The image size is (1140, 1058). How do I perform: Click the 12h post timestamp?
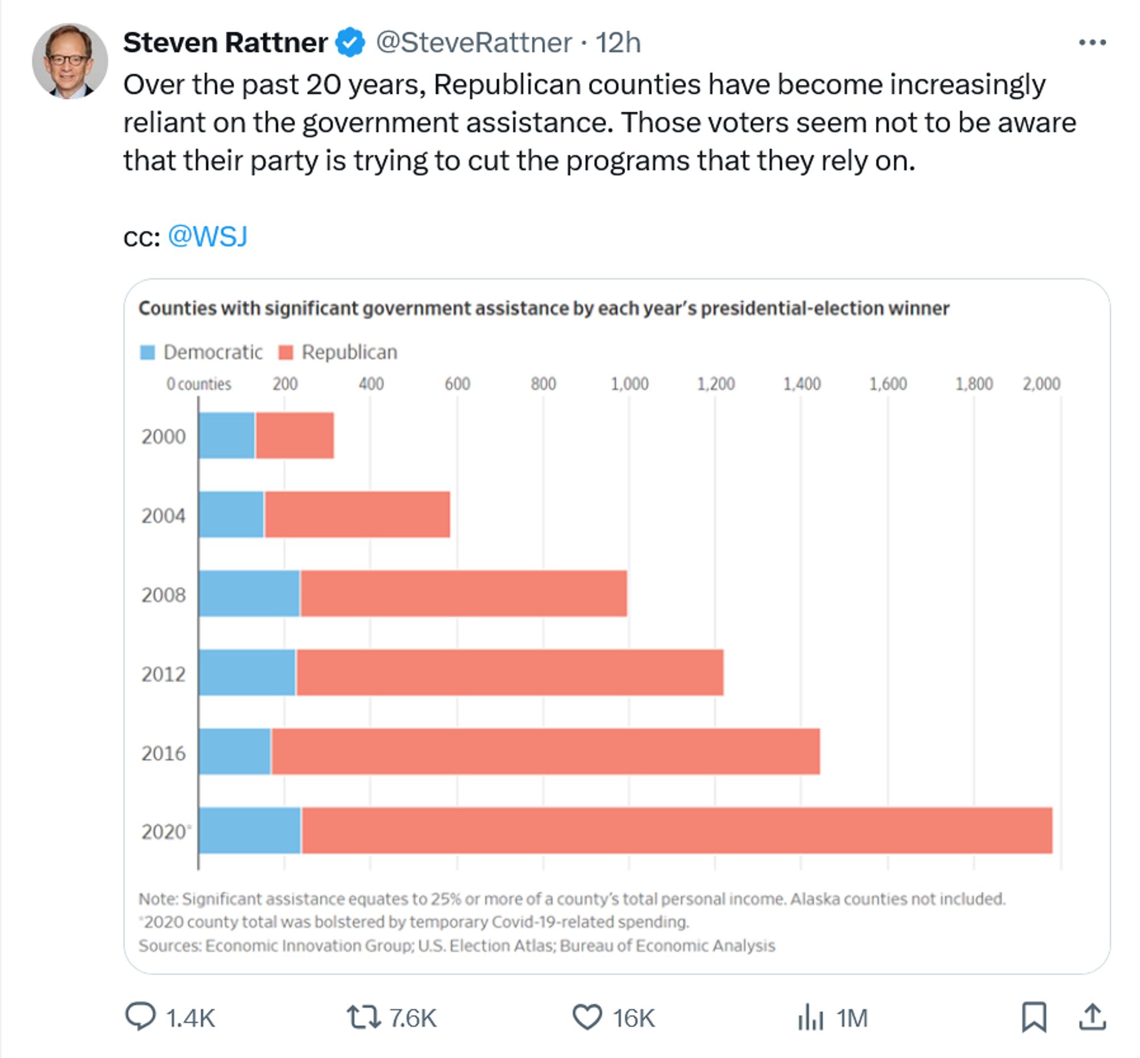point(617,42)
